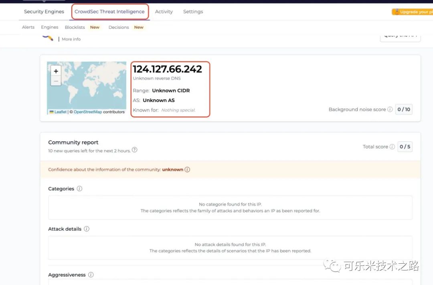Click the Community report heading
This screenshot has width=433, height=285.
(73, 142)
